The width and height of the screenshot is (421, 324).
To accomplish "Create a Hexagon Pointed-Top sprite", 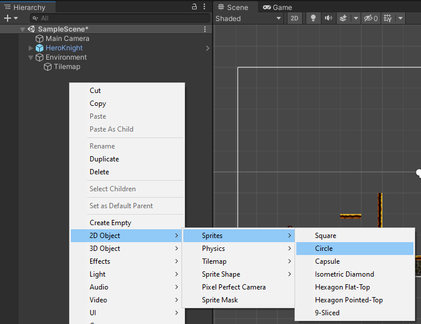I will coord(355,300).
